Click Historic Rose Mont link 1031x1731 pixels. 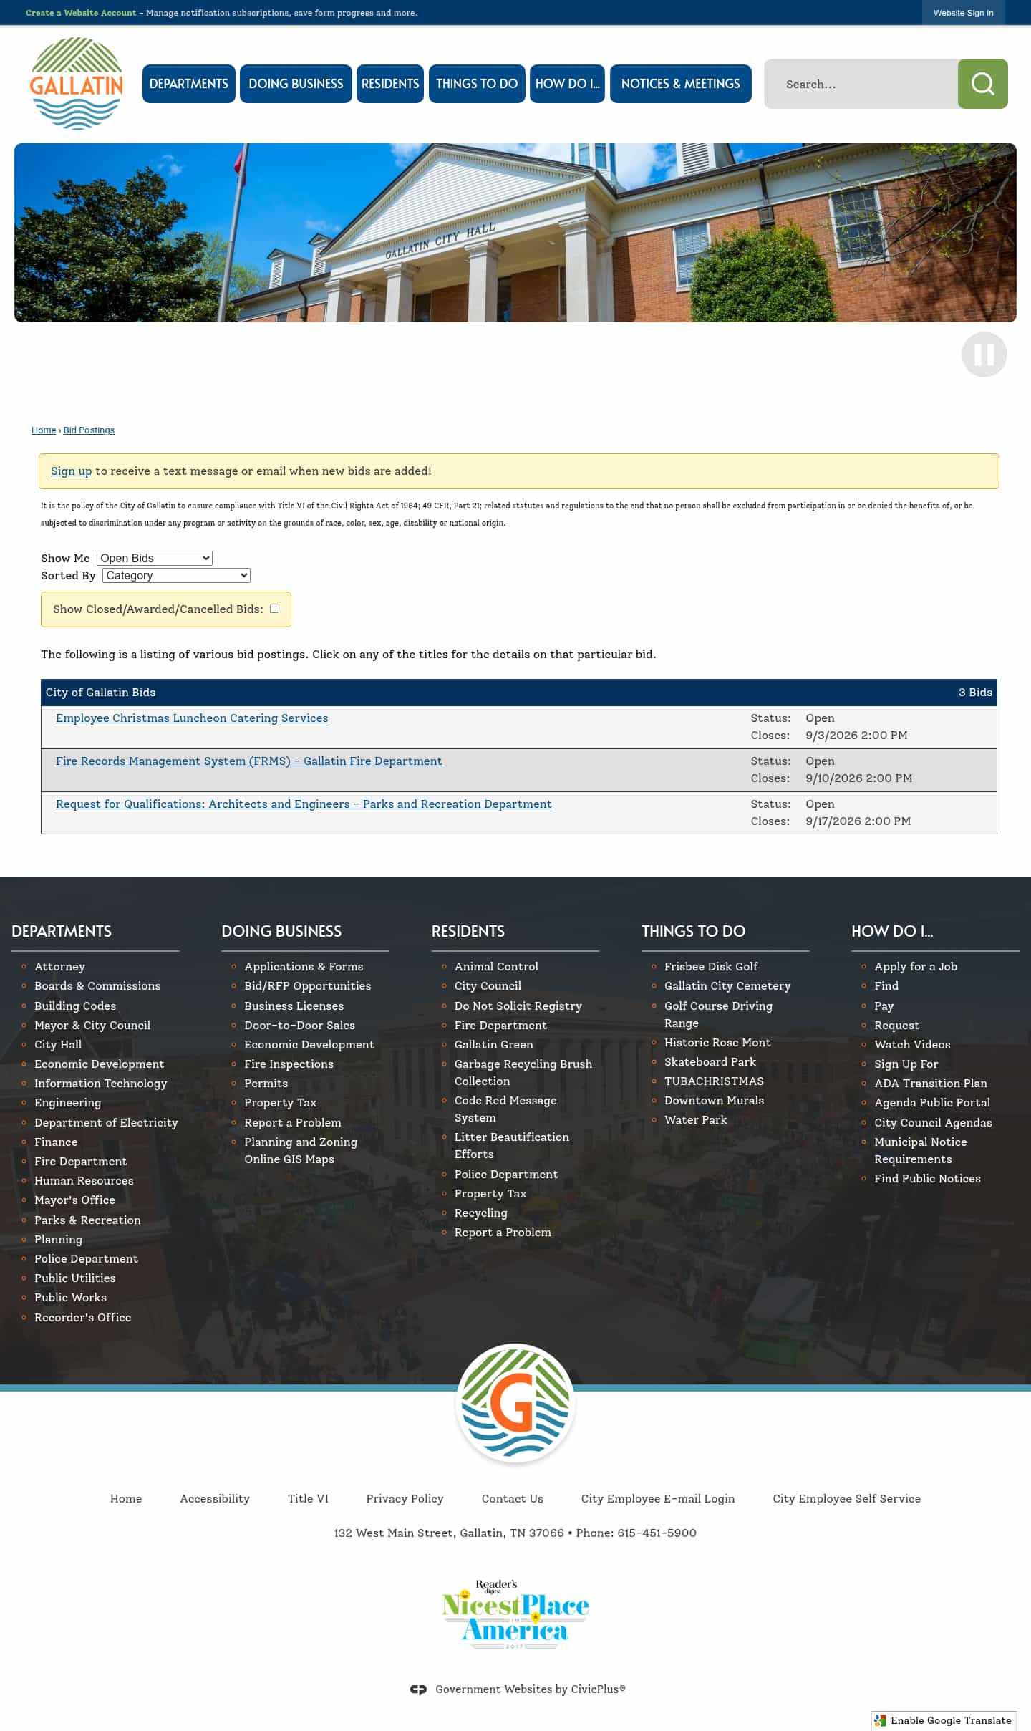click(x=717, y=1043)
